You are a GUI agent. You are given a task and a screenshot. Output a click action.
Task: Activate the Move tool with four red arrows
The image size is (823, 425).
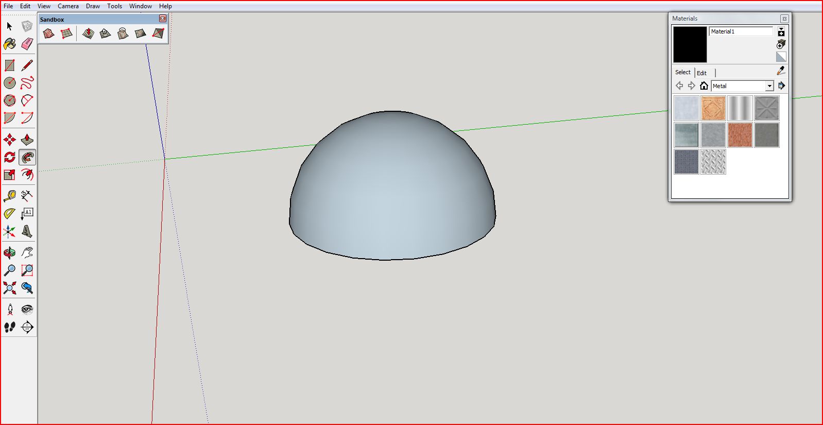click(x=10, y=140)
